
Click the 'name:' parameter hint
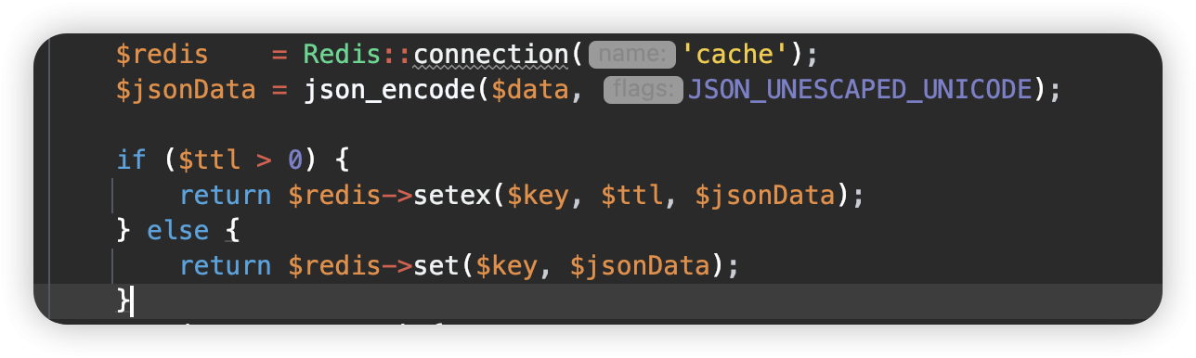coord(631,56)
